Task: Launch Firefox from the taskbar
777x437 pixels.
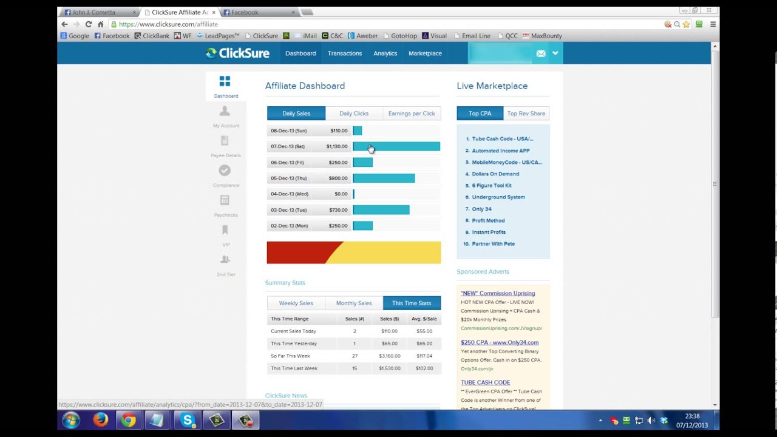Action: pos(100,420)
